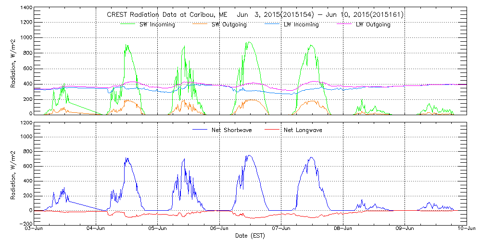
Task: Click the 1400 tick on upper y-axis
Action: (x=26, y=8)
